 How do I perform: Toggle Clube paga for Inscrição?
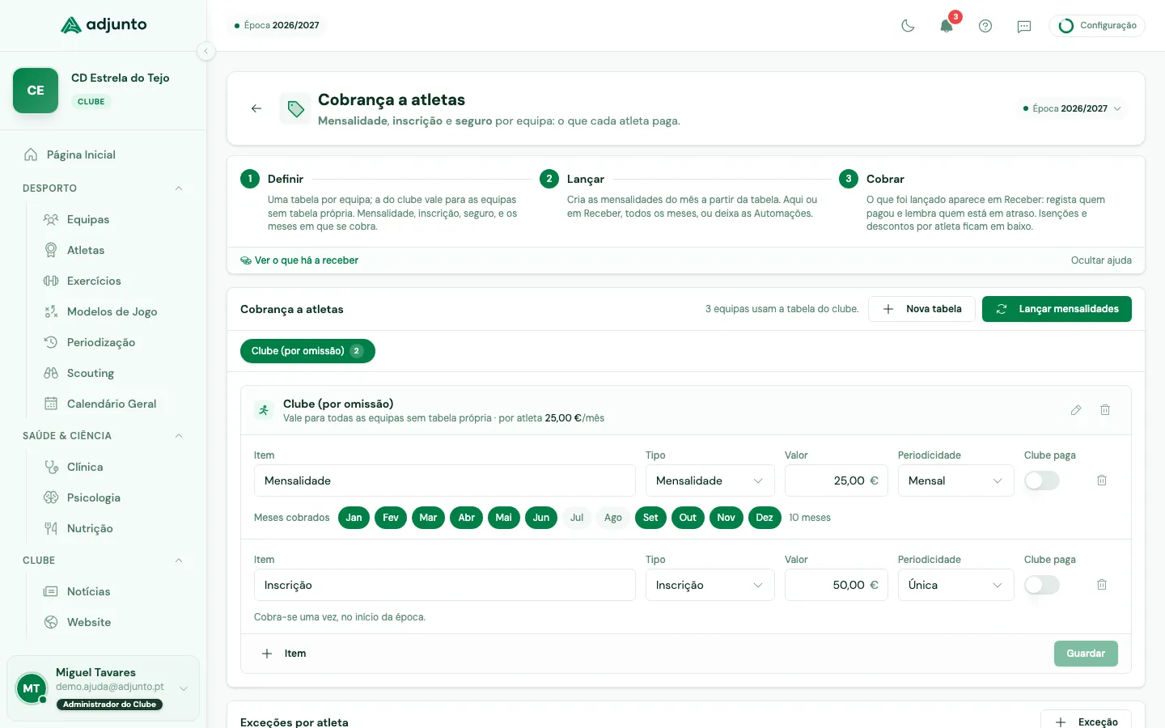(1042, 585)
